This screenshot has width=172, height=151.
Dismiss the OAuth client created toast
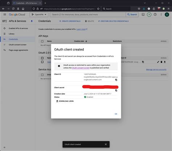point(106,144)
